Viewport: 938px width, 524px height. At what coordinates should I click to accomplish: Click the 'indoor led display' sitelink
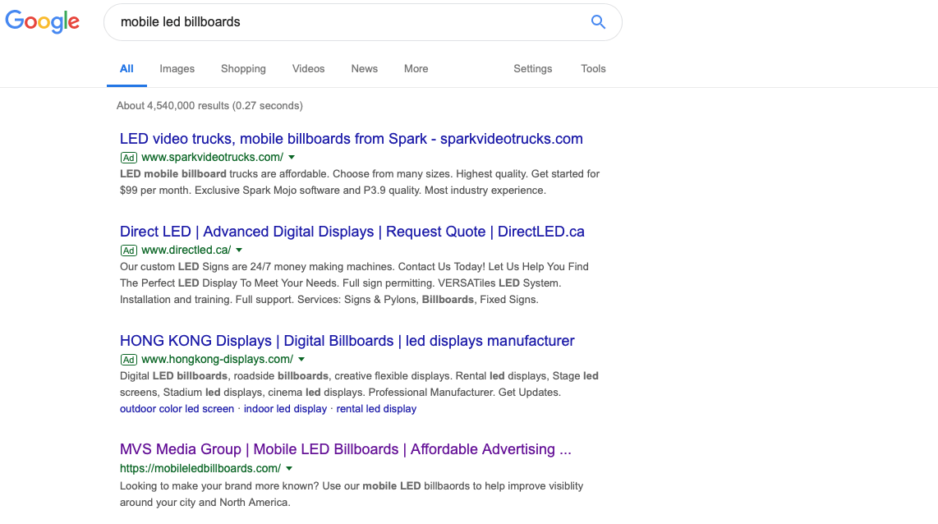(285, 409)
